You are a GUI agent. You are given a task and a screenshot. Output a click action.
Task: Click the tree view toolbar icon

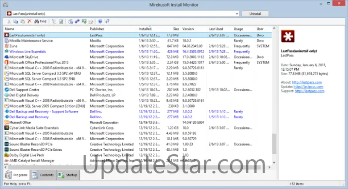54,21
